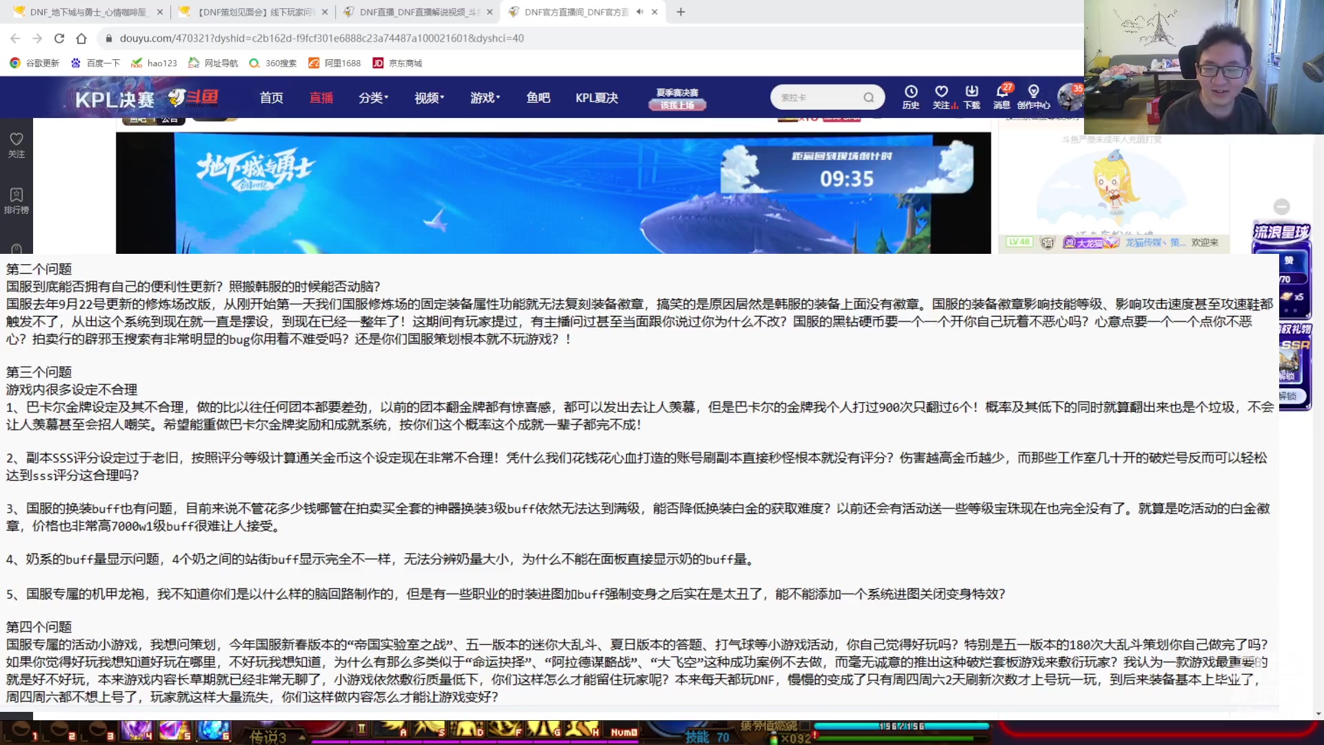Reload the Douyu page

(x=59, y=39)
